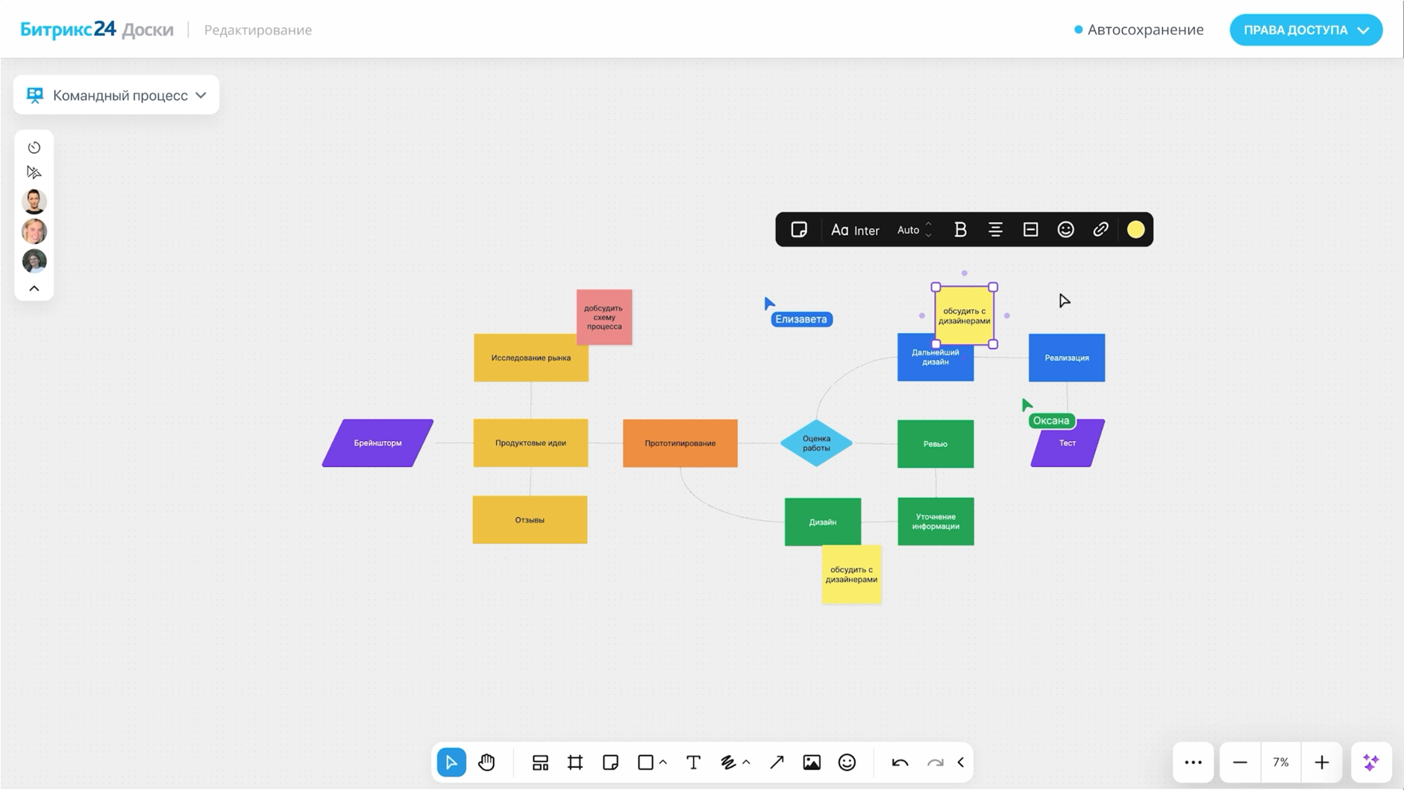Open version history clock icon

pyautogui.click(x=34, y=148)
